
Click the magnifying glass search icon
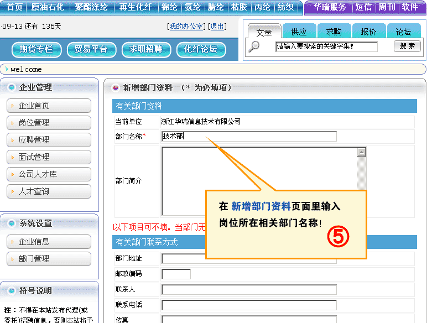click(x=254, y=46)
